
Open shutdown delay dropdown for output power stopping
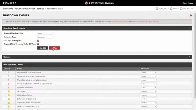(149, 80)
